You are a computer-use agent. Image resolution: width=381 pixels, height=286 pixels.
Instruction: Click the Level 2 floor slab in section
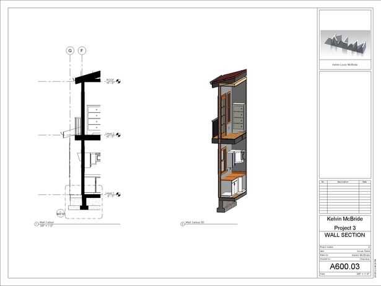point(88,138)
